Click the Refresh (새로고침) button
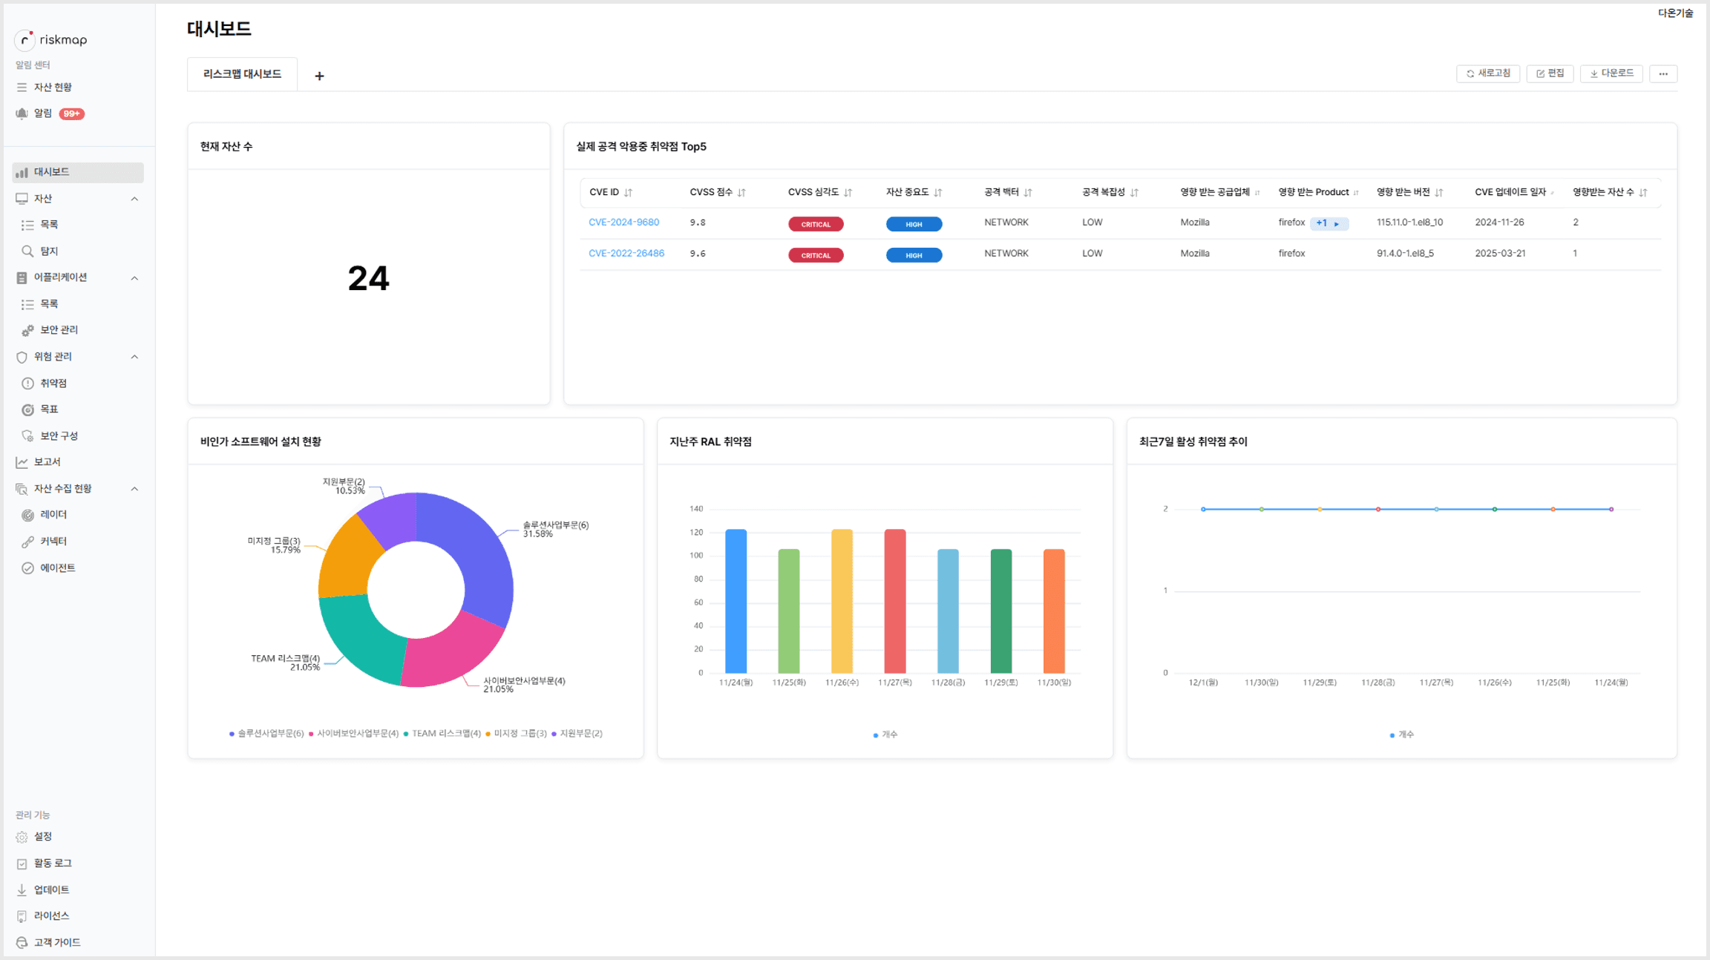Screen dimensions: 1710x960 pos(1488,73)
